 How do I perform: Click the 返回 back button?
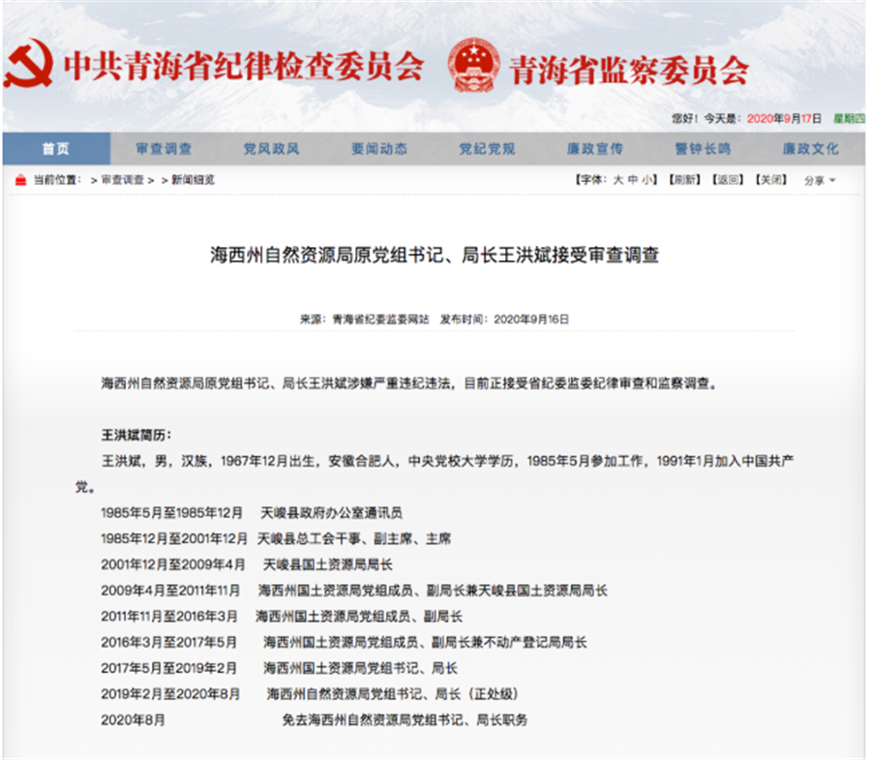(729, 180)
